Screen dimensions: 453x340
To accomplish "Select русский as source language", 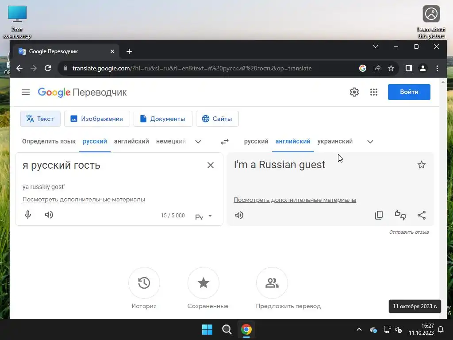I will coord(95,141).
